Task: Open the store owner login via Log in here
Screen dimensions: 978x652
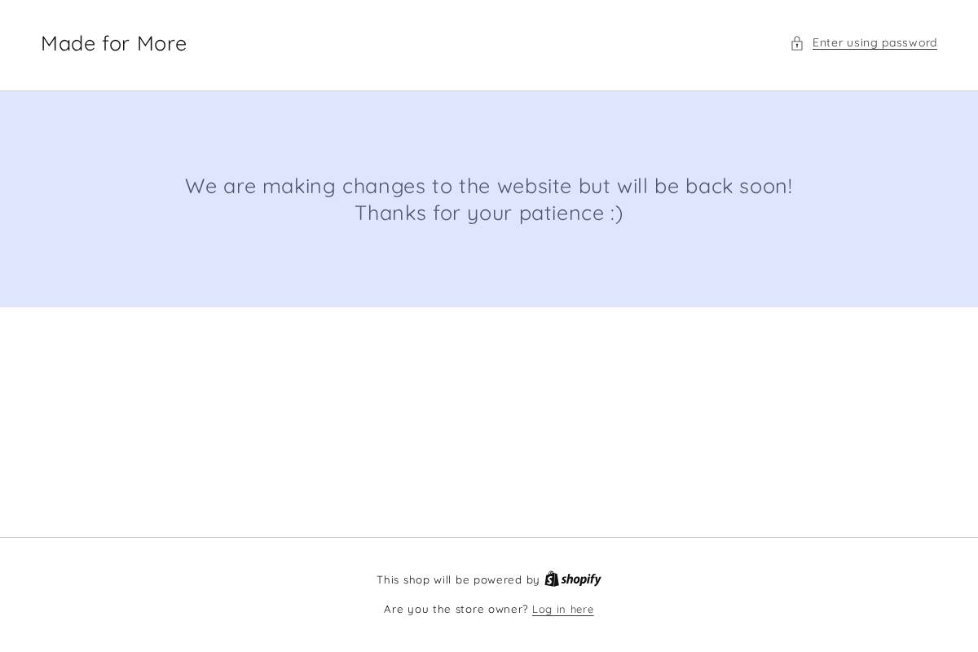Action: coord(562,609)
